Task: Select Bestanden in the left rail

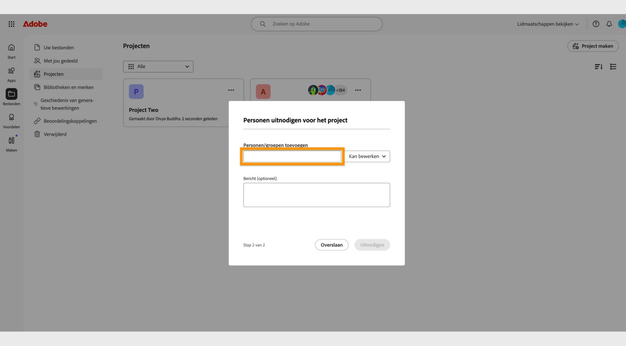Action: (x=11, y=97)
